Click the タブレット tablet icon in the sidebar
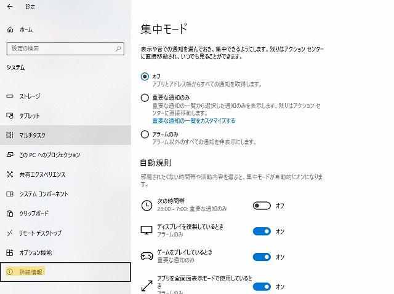Screen dimensions: 394x294 [9, 116]
